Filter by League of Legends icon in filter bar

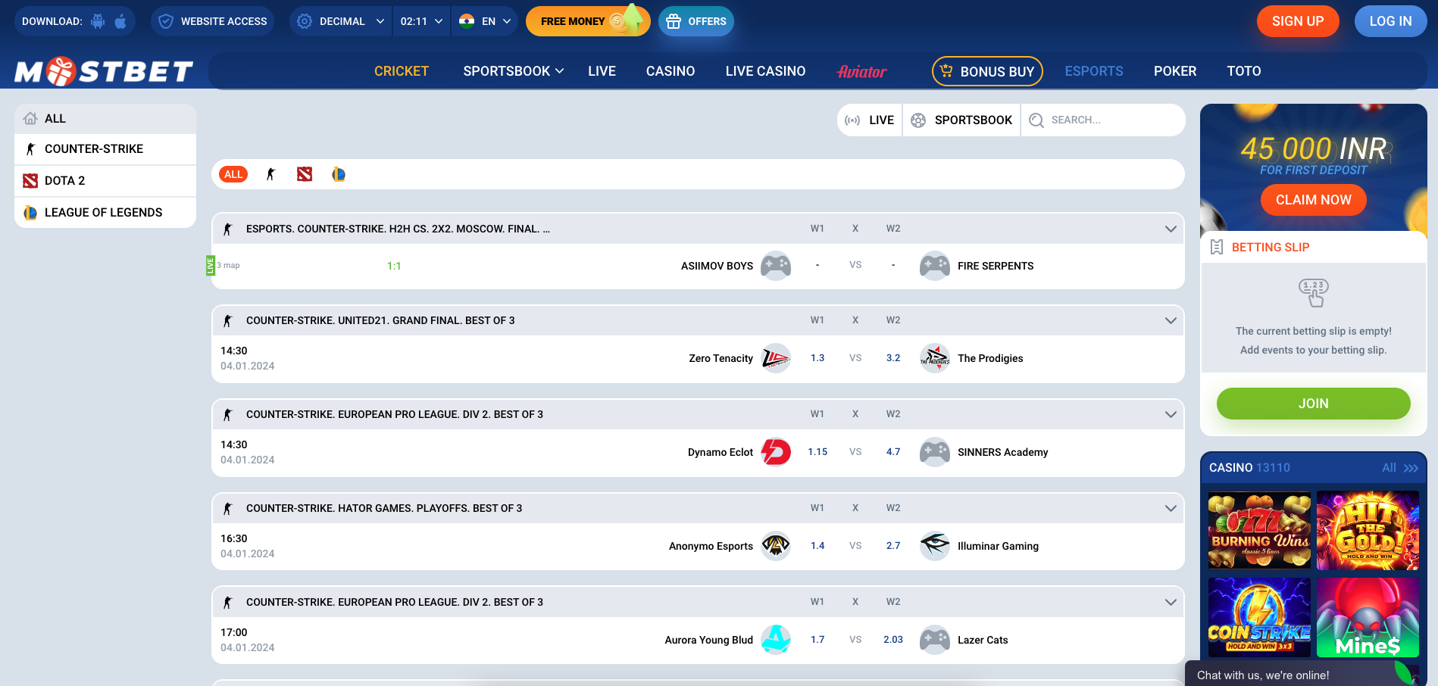click(x=339, y=174)
